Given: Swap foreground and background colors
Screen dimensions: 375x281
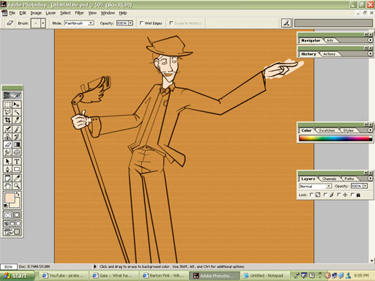Looking at the screenshot, I should tap(18, 194).
